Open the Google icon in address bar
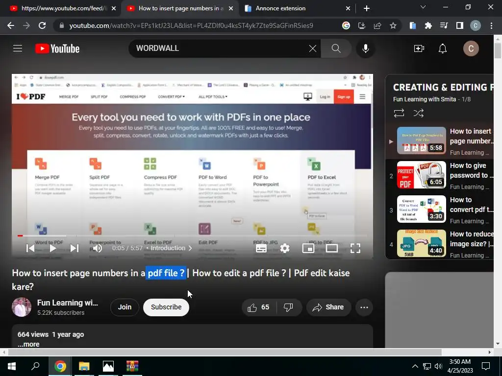The image size is (502, 376). pos(346,25)
